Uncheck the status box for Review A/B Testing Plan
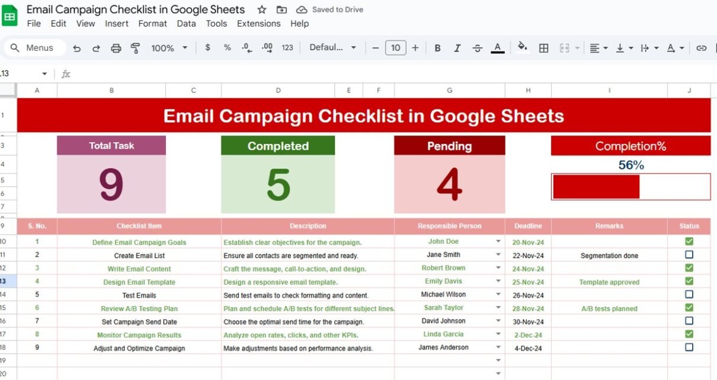 tap(689, 308)
